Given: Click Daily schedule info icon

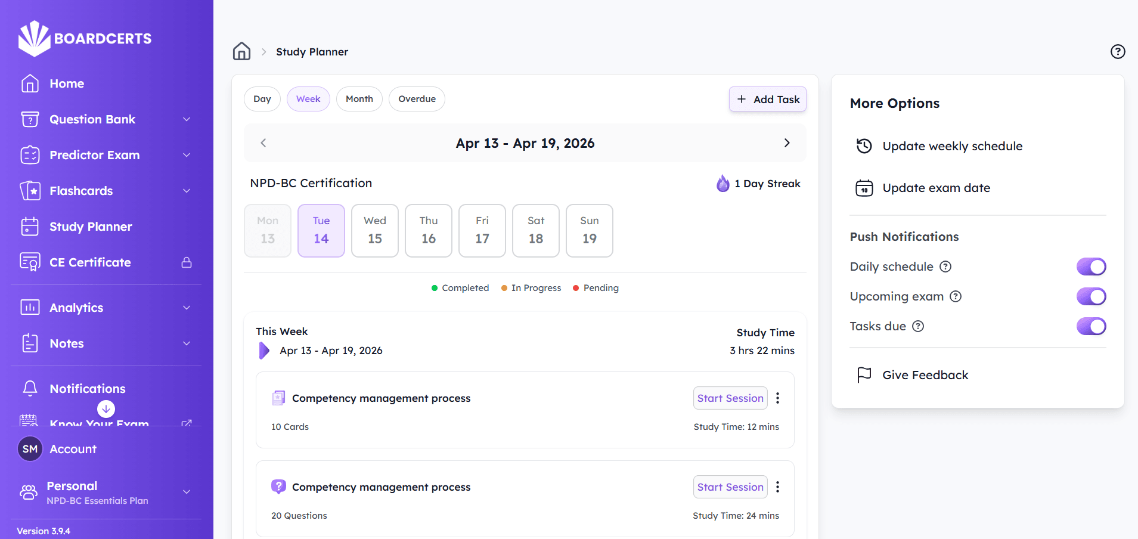Looking at the screenshot, I should coord(945,267).
